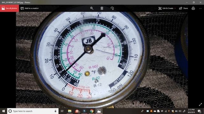Open the red taskbar app with badge
204x114 pixels.
coord(77,111)
